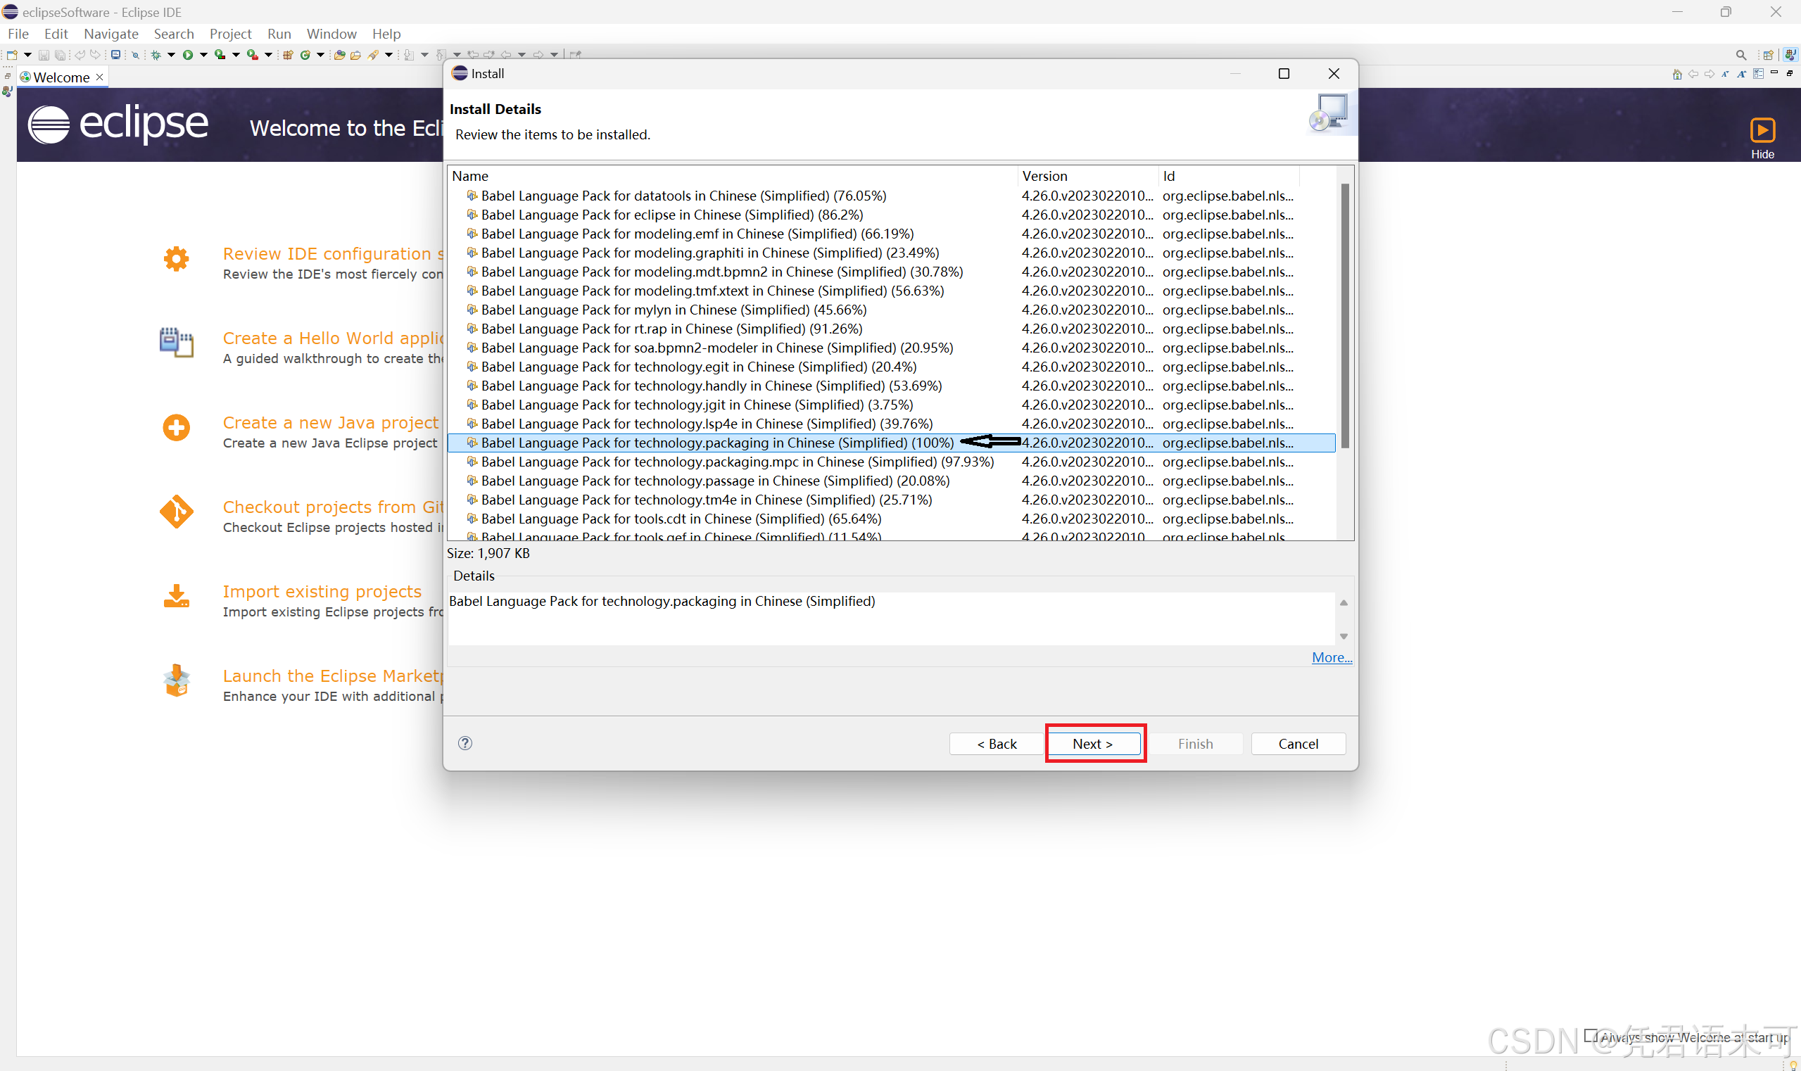Open the Window menu
Screen dimensions: 1801x1071
(331, 34)
